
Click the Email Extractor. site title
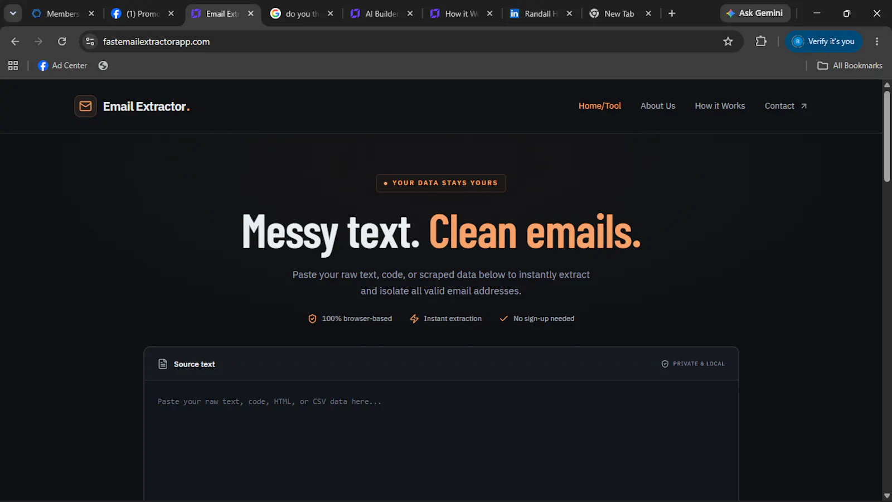click(x=146, y=107)
